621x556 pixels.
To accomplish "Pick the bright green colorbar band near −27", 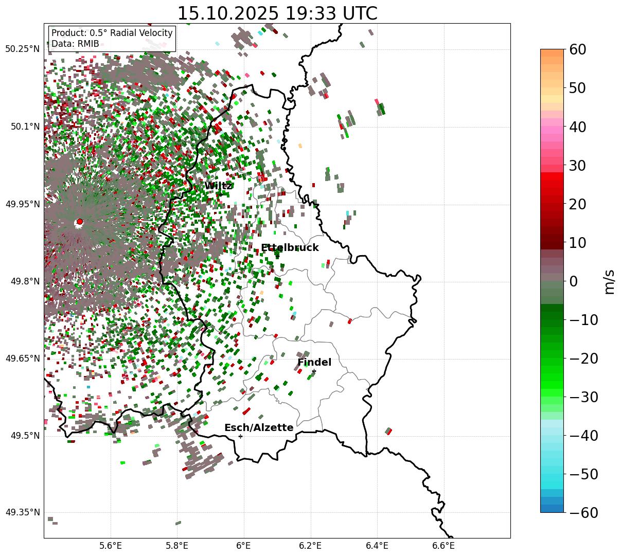I will 552,385.
